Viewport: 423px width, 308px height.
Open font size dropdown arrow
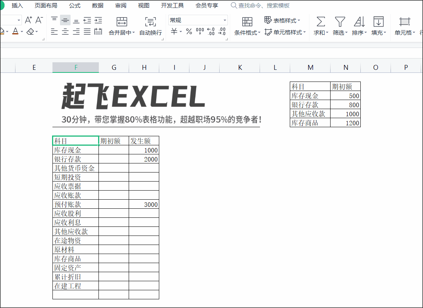(18, 20)
